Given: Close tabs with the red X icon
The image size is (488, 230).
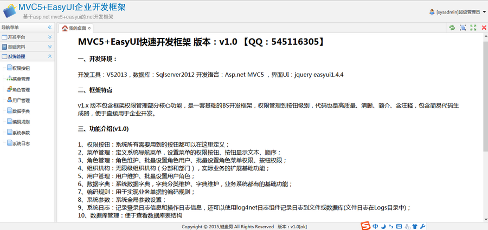Looking at the screenshot, I should [484, 28].
